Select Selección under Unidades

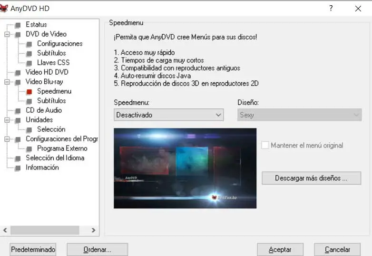pyautogui.click(x=51, y=129)
